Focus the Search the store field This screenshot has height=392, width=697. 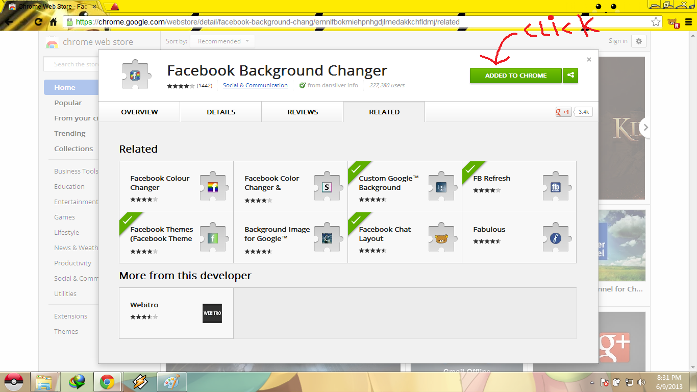[71, 64]
